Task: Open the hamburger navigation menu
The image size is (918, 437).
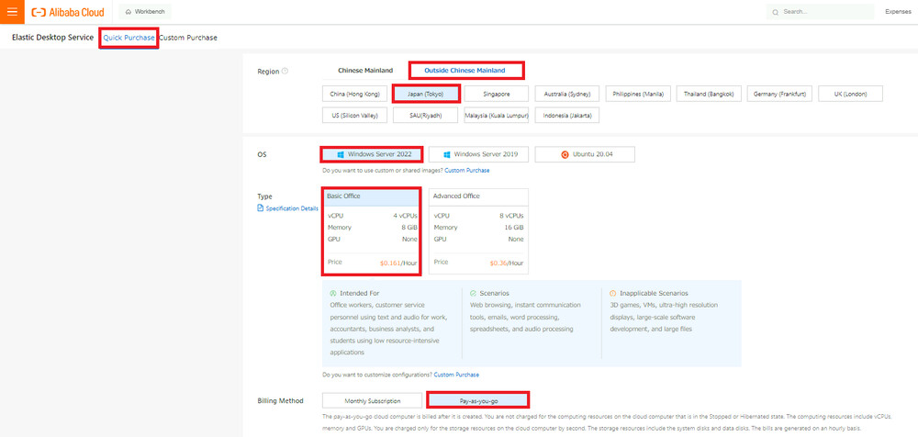Action: (12, 12)
